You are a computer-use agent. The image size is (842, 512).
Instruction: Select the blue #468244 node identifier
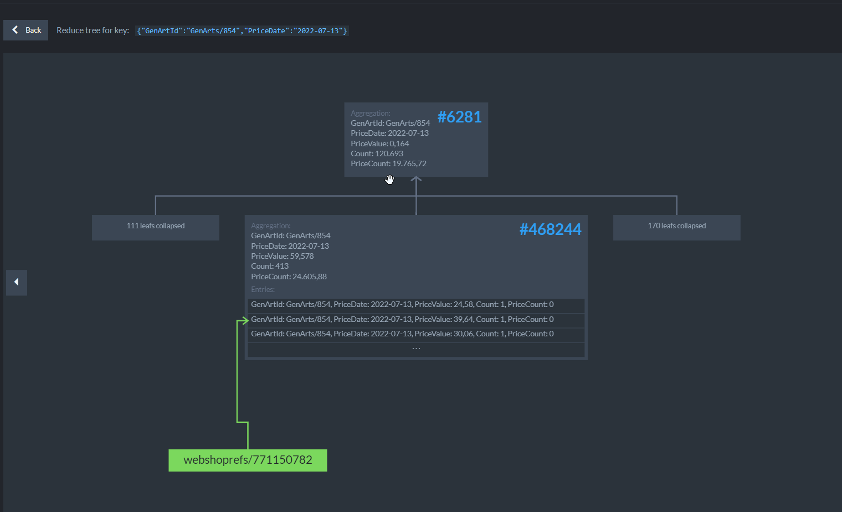tap(550, 229)
